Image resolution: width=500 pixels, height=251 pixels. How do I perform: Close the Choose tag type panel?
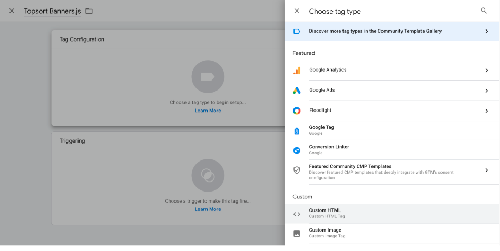click(297, 11)
